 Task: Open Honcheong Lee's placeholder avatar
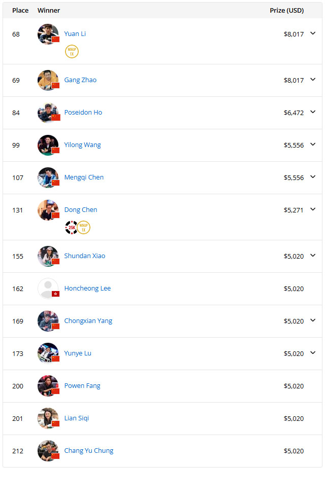(48, 289)
